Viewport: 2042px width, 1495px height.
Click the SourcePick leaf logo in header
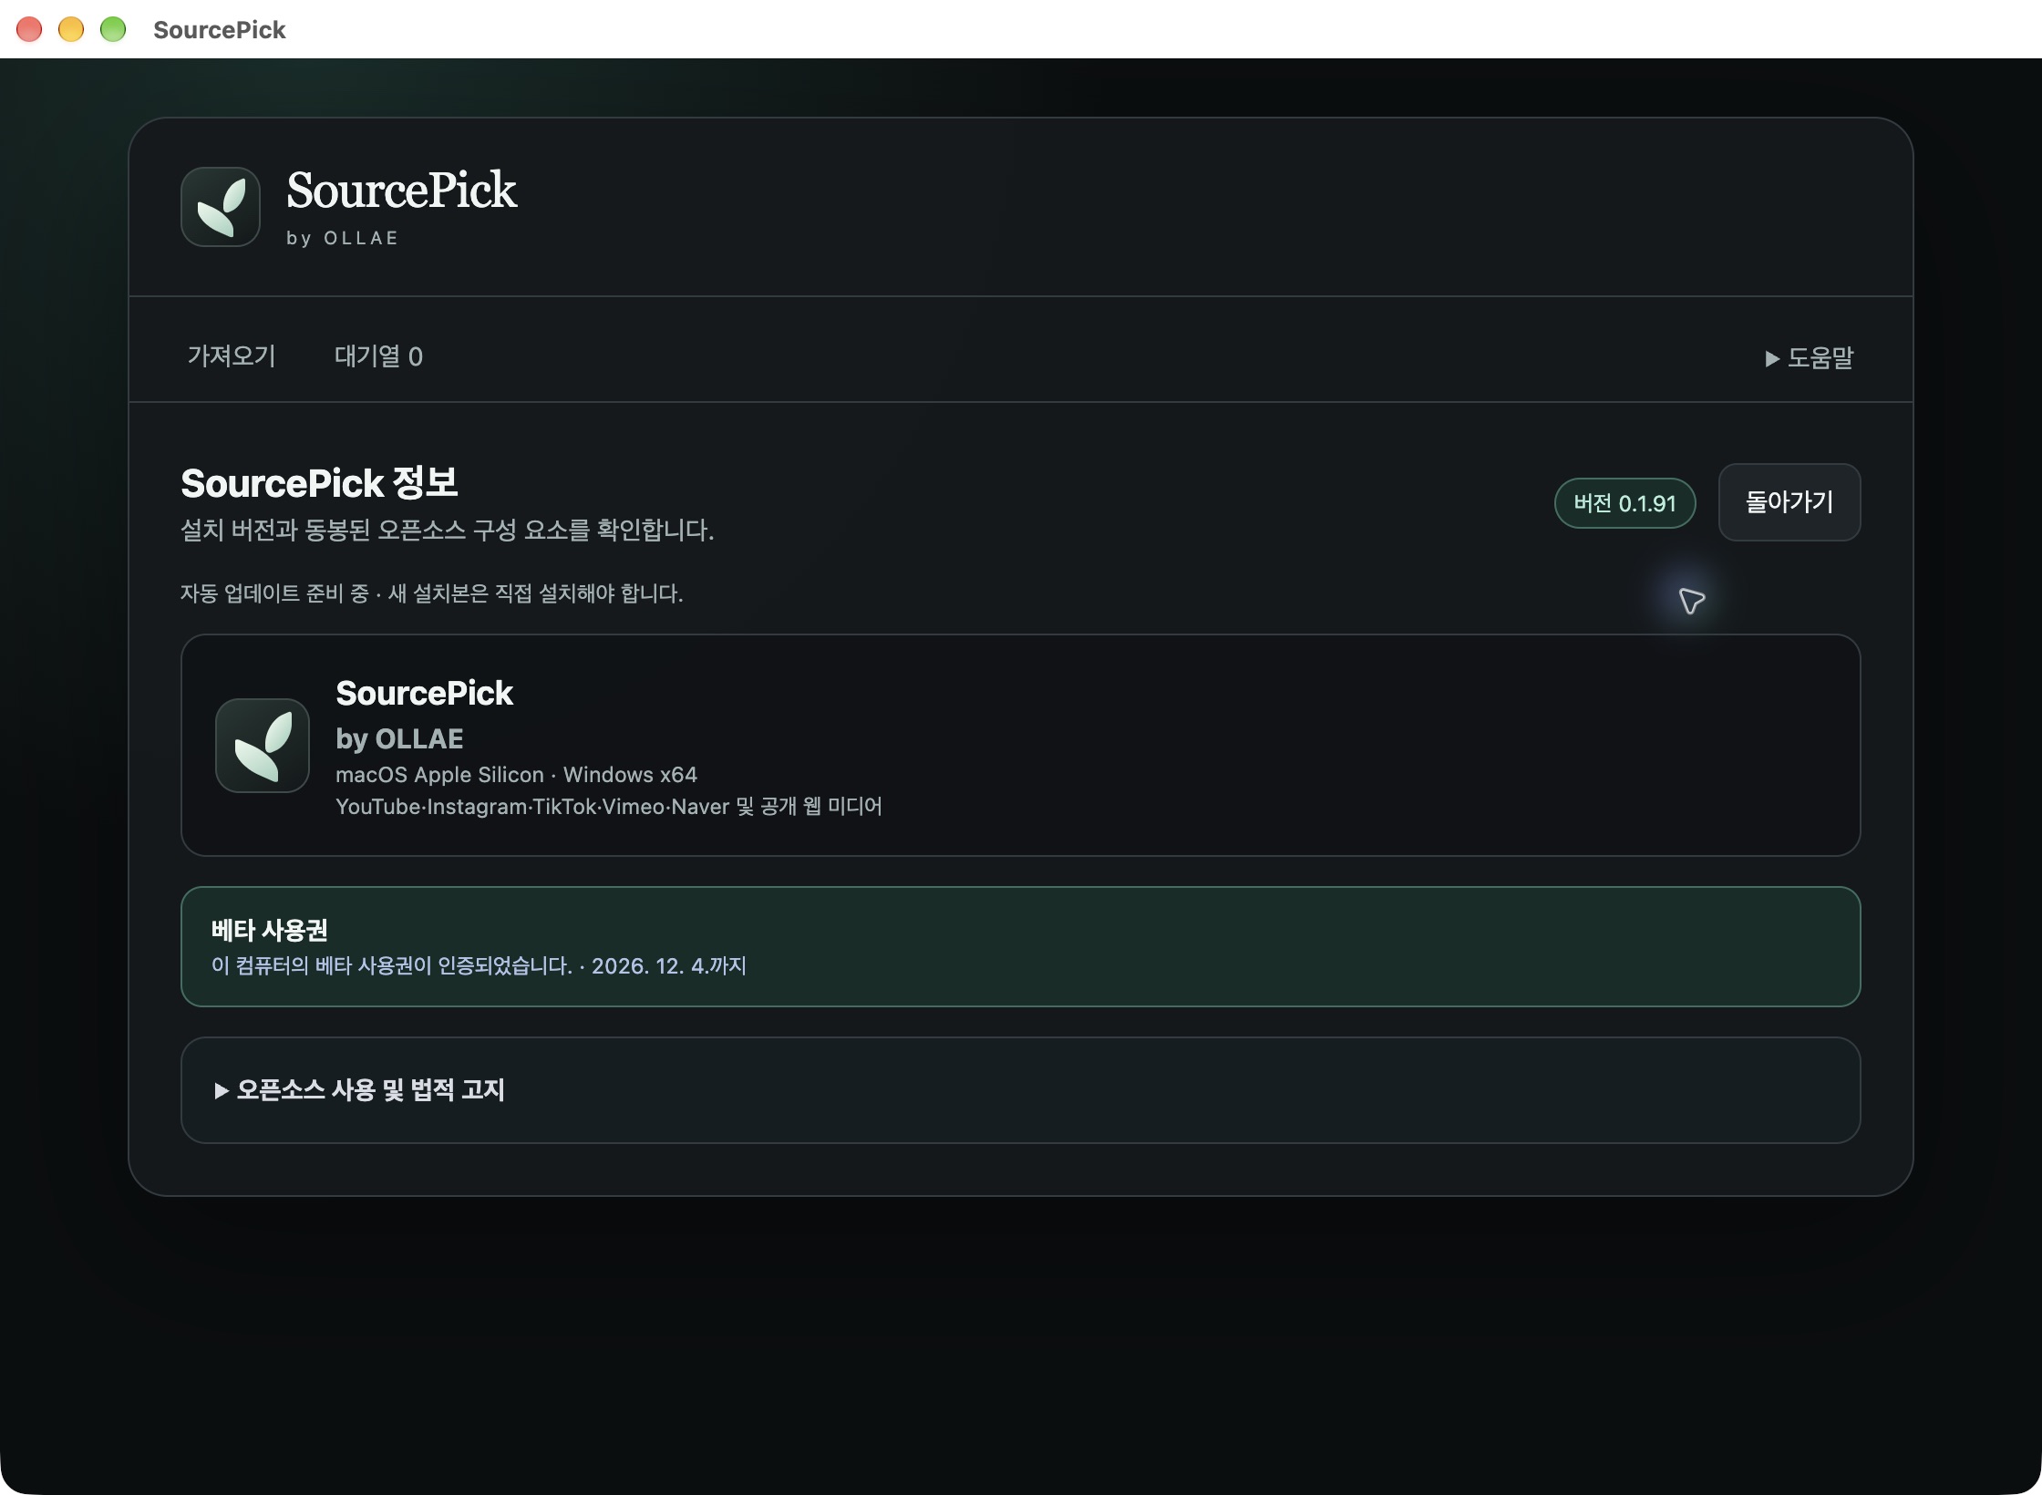click(x=221, y=207)
